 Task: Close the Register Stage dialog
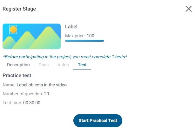tap(188, 9)
